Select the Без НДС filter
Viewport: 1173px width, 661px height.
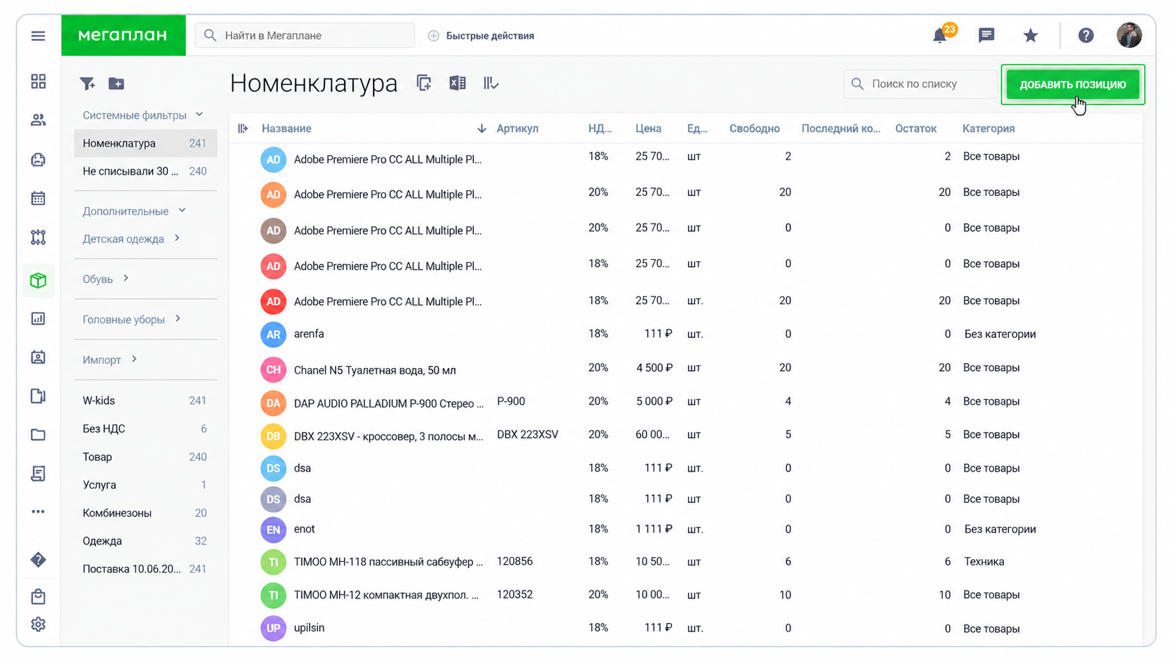[x=145, y=428]
